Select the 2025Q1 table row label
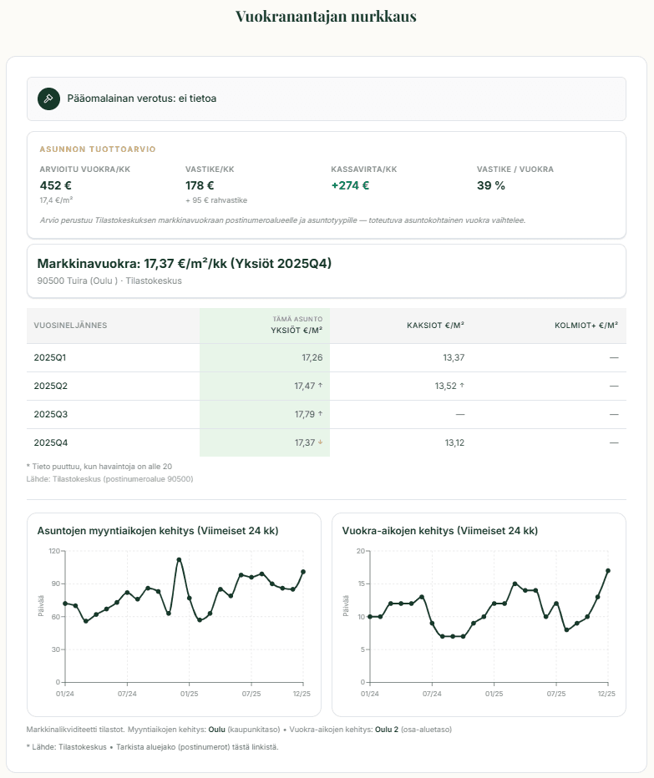Viewport: 654px width, 778px height. click(x=49, y=357)
